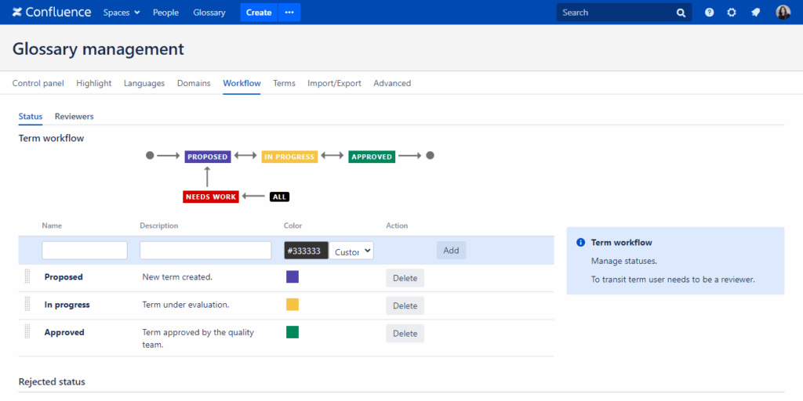Screen dimensions: 803x401
Task: Open the Custom color type dropdown
Action: 351,251
